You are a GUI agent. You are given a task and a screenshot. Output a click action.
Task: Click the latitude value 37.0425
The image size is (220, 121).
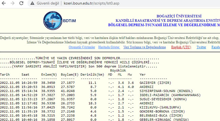tap(48, 108)
